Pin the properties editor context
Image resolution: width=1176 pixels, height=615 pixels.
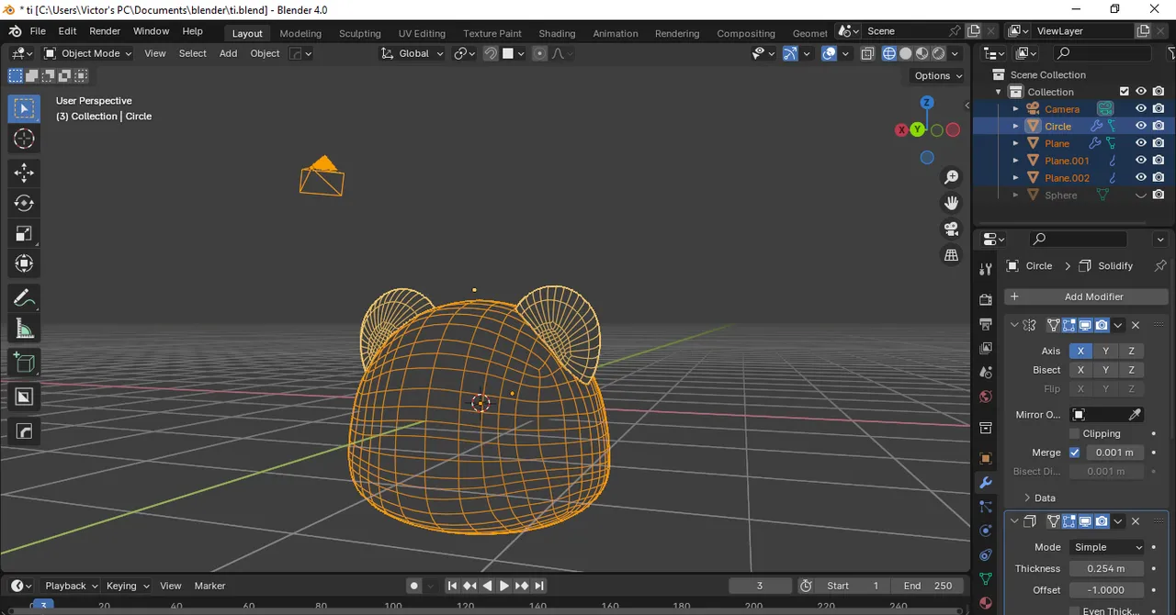point(1159,266)
